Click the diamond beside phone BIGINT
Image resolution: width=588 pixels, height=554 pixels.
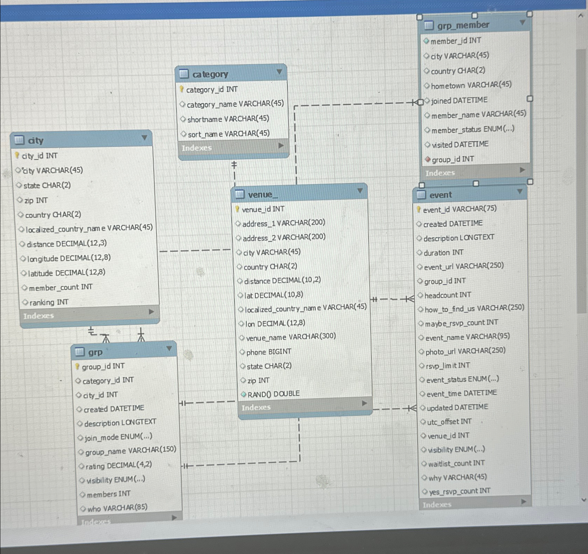point(242,352)
